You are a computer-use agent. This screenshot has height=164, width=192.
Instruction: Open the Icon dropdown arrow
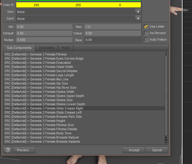coord(138,12)
